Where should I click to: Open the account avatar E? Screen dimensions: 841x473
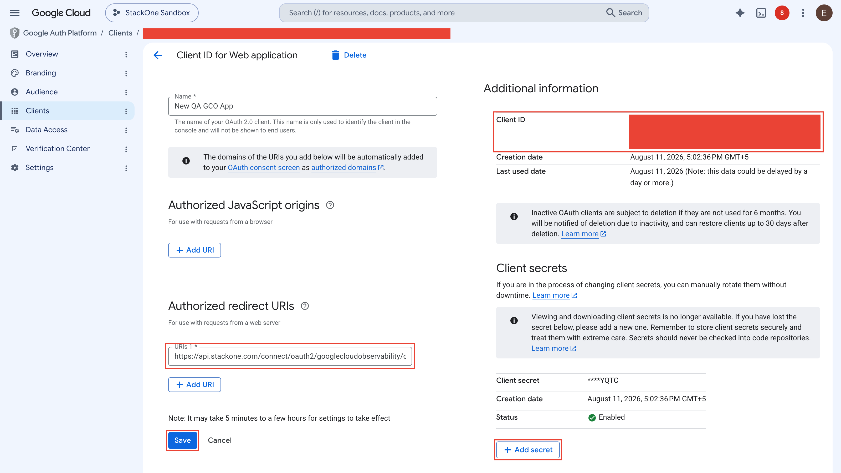824,13
